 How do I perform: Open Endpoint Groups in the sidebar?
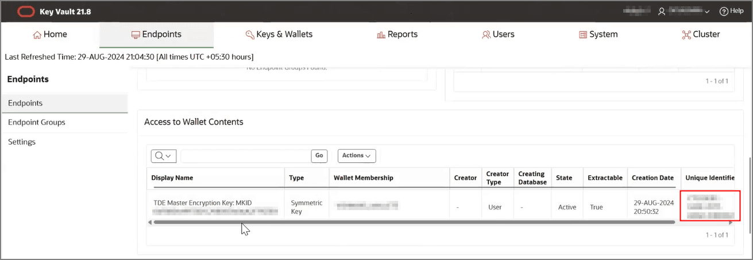point(64,122)
